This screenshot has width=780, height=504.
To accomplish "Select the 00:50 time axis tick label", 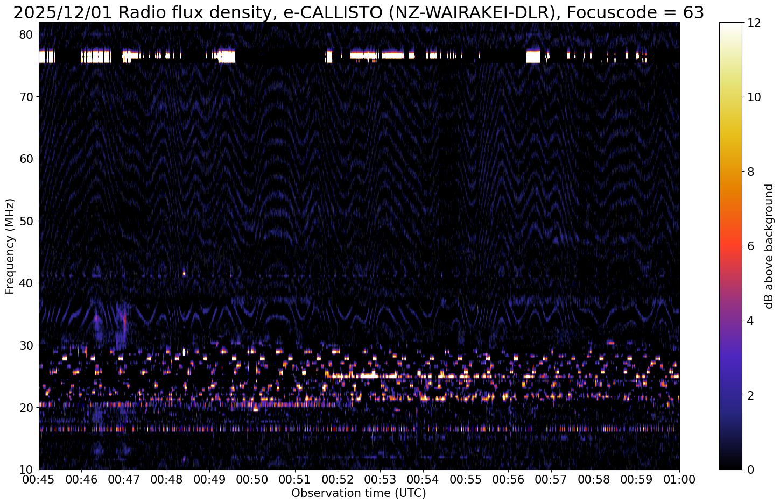I will tap(252, 479).
